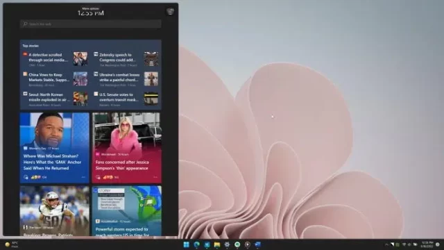Open the Top stories widget header
This screenshot has width=444, height=250.
click(x=31, y=46)
